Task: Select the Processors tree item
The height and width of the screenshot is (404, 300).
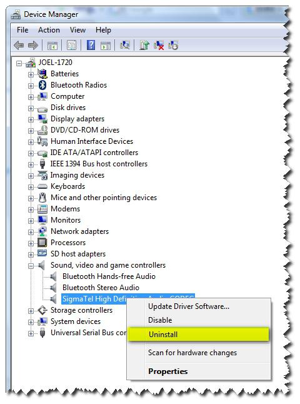Action: click(x=68, y=243)
